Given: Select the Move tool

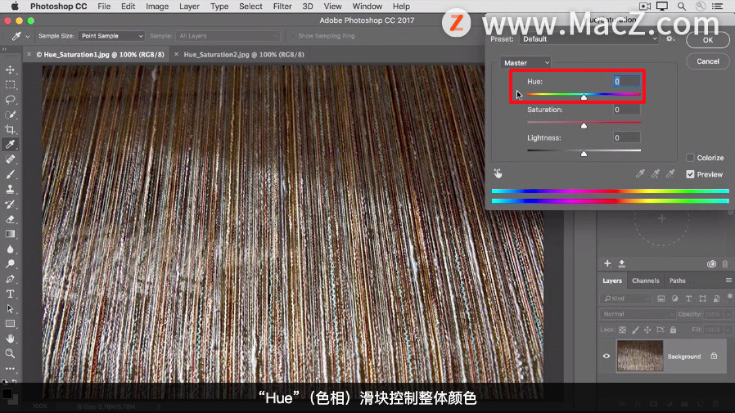Looking at the screenshot, I should (10, 70).
